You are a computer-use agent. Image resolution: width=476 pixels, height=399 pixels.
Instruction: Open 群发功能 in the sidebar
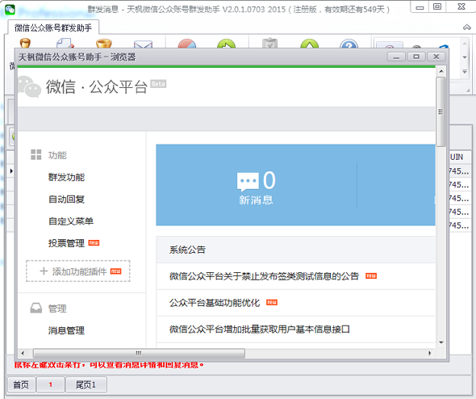pyautogui.click(x=66, y=177)
